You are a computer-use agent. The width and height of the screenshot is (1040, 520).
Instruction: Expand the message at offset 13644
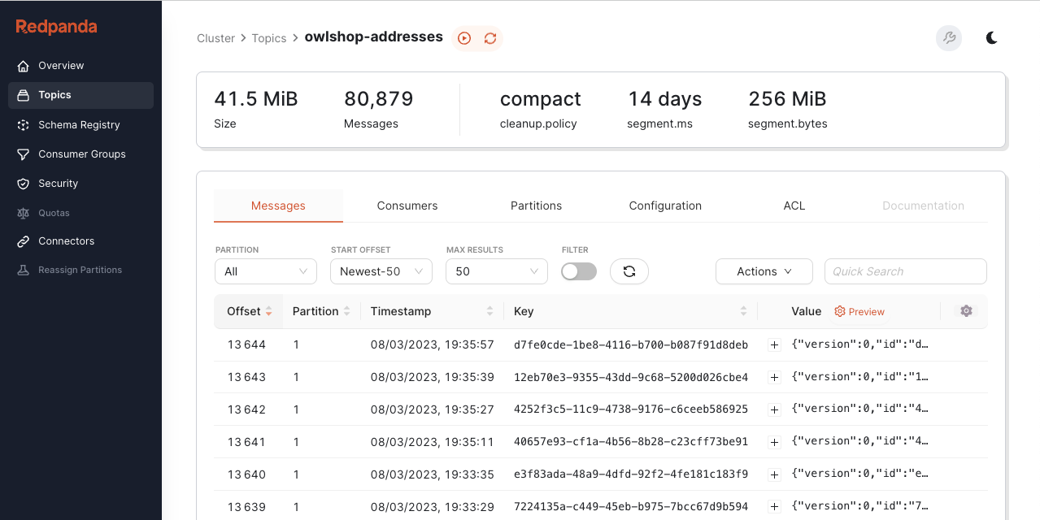(773, 344)
